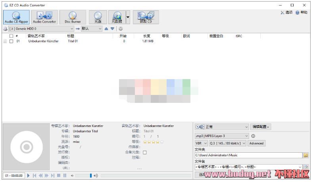Click the CD drive icon left of drive selector

coord(6,28)
